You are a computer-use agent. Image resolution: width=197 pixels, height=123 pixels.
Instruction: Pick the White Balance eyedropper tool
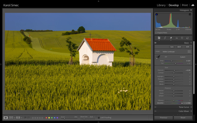pyautogui.click(x=158, y=57)
